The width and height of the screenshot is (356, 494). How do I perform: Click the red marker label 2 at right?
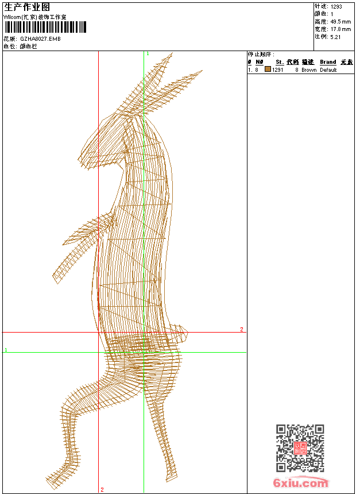coord(242,329)
